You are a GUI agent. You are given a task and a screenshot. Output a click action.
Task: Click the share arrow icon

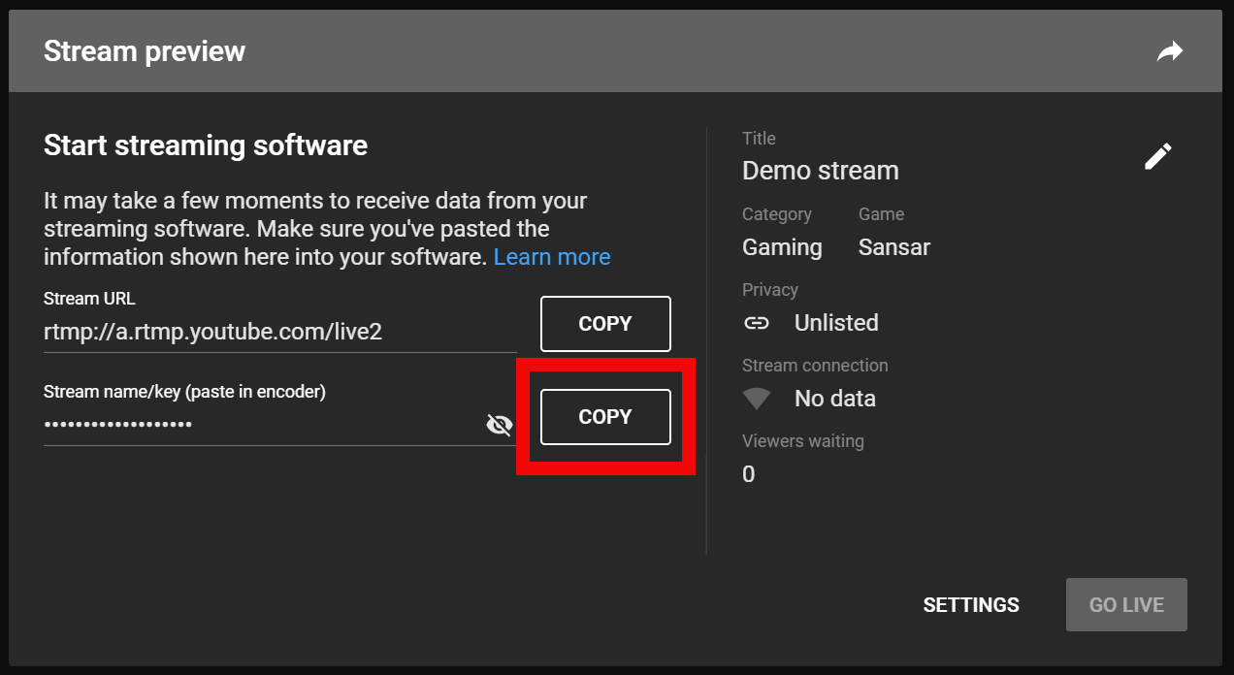[x=1170, y=51]
